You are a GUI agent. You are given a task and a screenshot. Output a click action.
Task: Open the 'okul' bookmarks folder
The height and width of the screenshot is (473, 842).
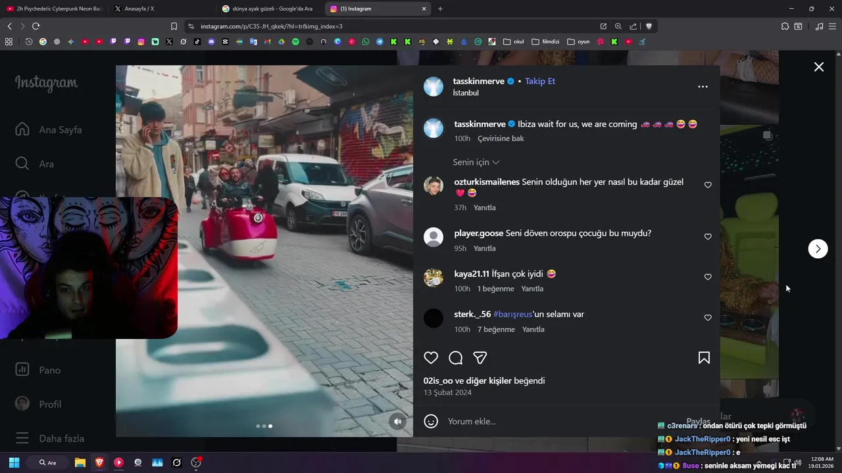514,41
